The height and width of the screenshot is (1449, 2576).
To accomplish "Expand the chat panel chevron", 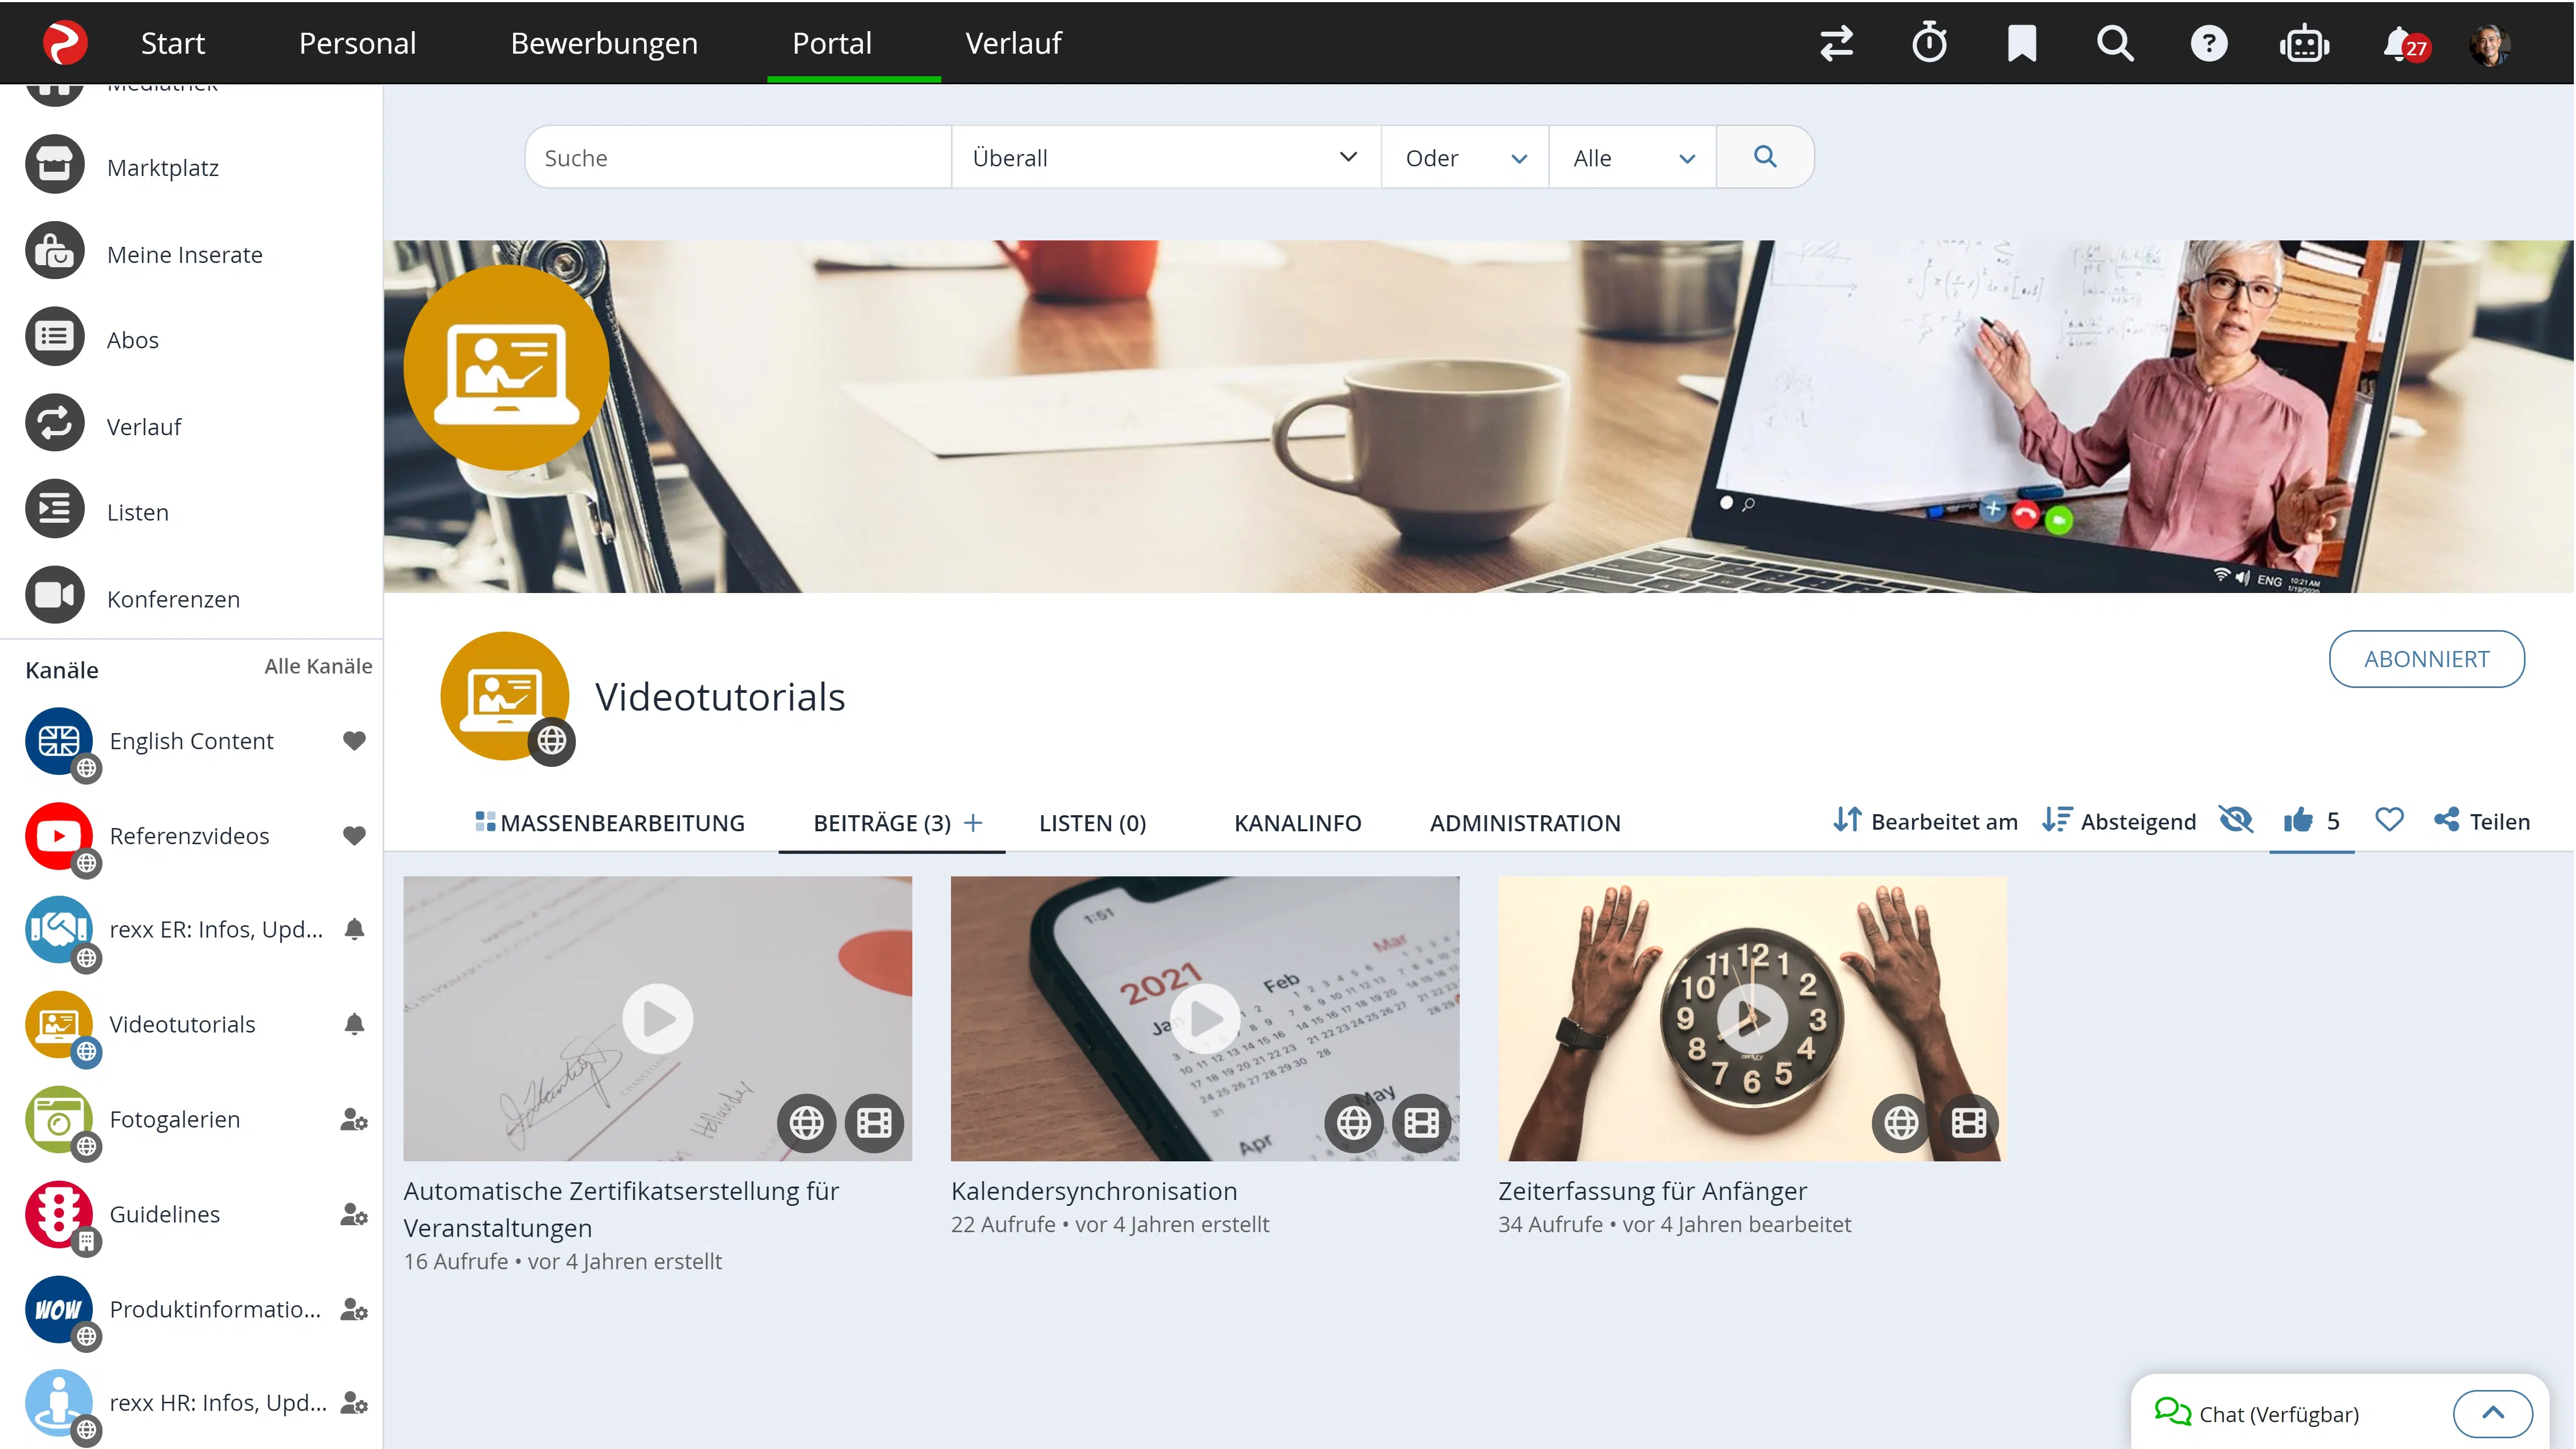I will pos(2492,1413).
